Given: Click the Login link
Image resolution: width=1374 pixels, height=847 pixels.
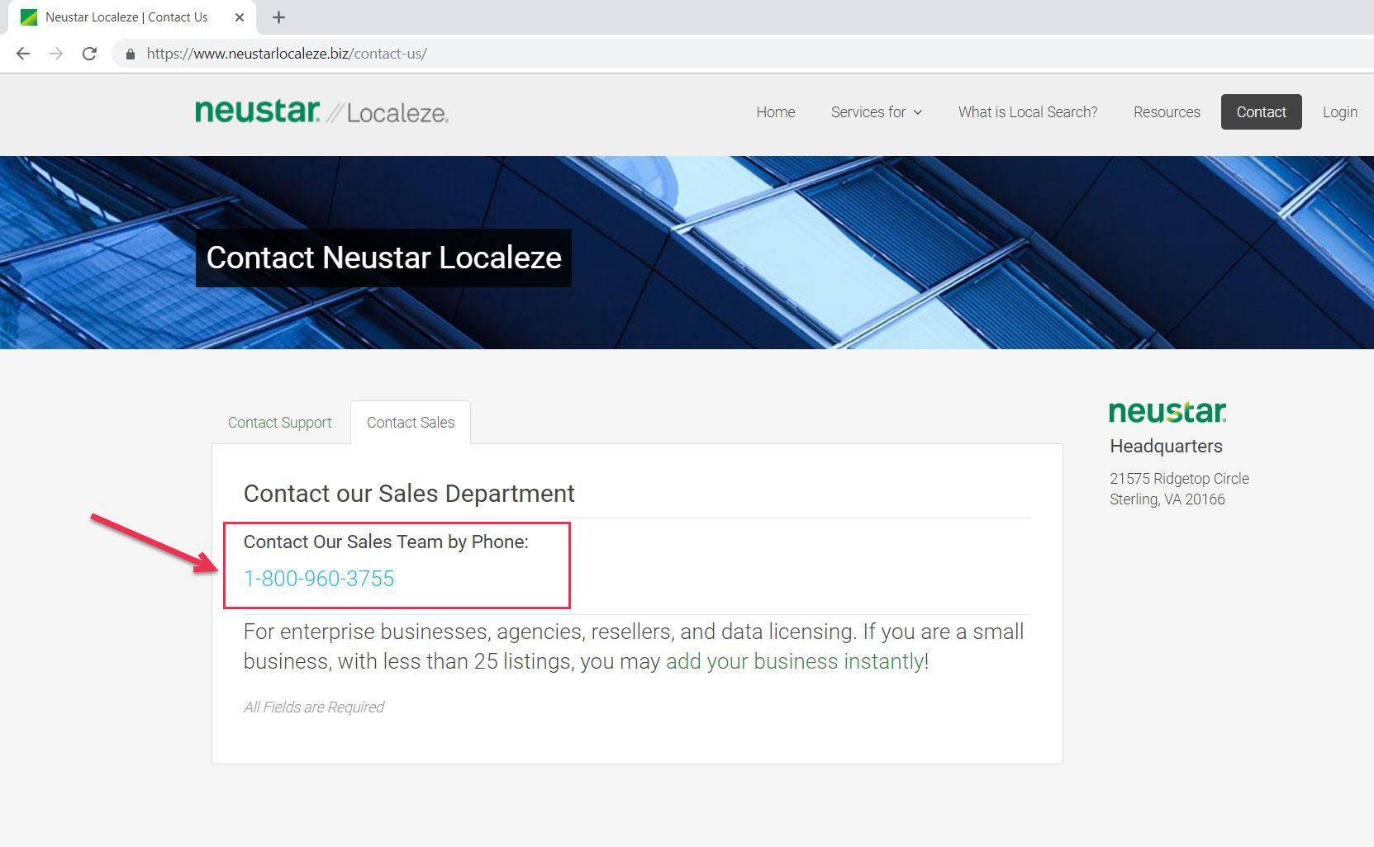Looking at the screenshot, I should [1339, 112].
